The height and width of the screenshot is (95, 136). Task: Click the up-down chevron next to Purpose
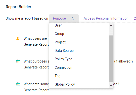tap(73, 19)
